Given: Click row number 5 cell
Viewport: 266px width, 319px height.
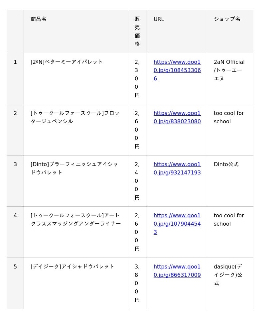Looking at the screenshot, I should (x=15, y=267).
